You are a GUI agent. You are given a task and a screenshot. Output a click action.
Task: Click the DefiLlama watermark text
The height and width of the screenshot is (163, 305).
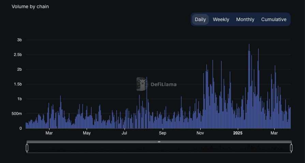163,84
